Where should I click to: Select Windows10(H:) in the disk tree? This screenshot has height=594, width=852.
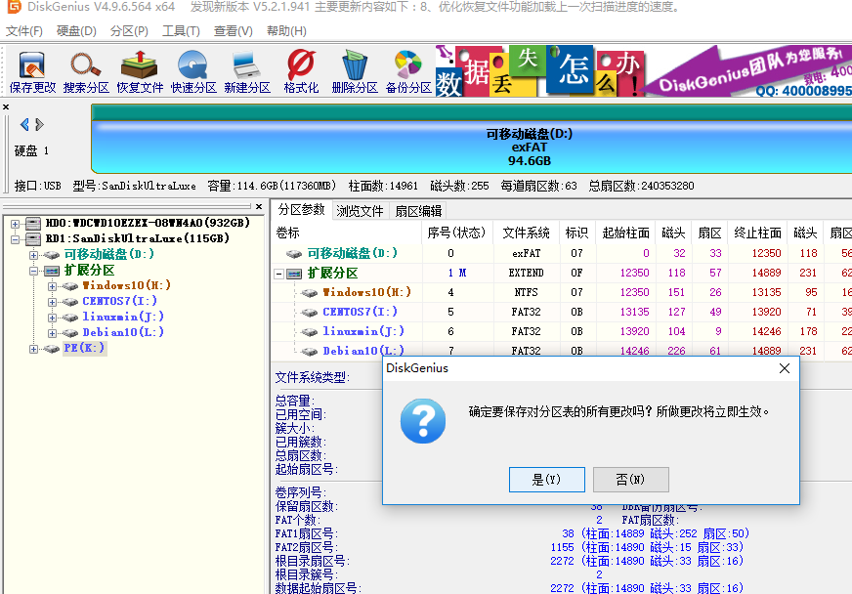(126, 285)
